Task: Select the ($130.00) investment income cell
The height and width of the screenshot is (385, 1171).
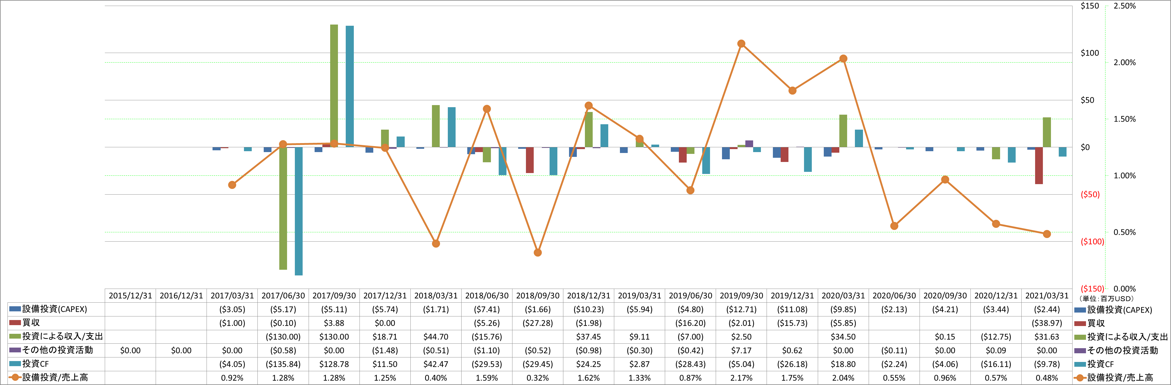Action: [283, 337]
